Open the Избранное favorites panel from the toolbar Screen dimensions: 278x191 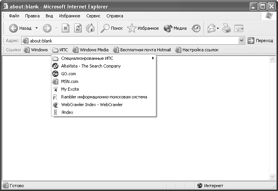(143, 28)
